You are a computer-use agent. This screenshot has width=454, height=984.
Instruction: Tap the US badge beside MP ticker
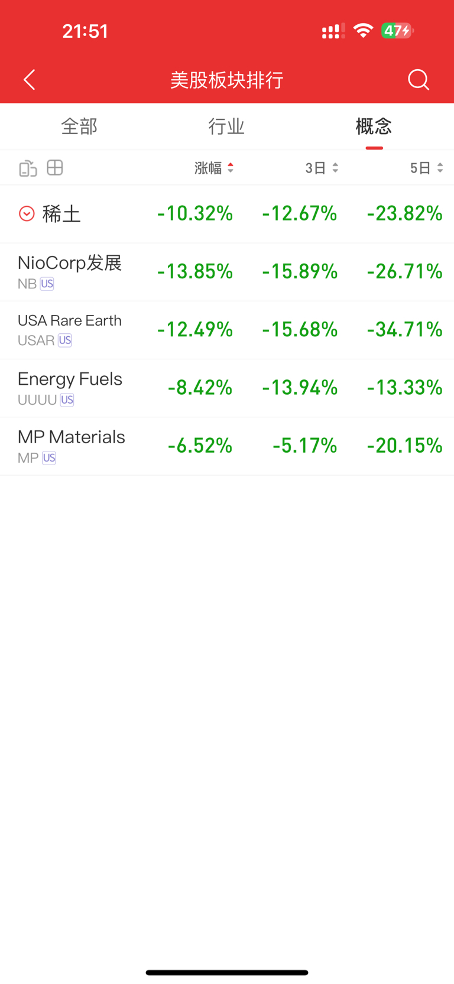[49, 458]
